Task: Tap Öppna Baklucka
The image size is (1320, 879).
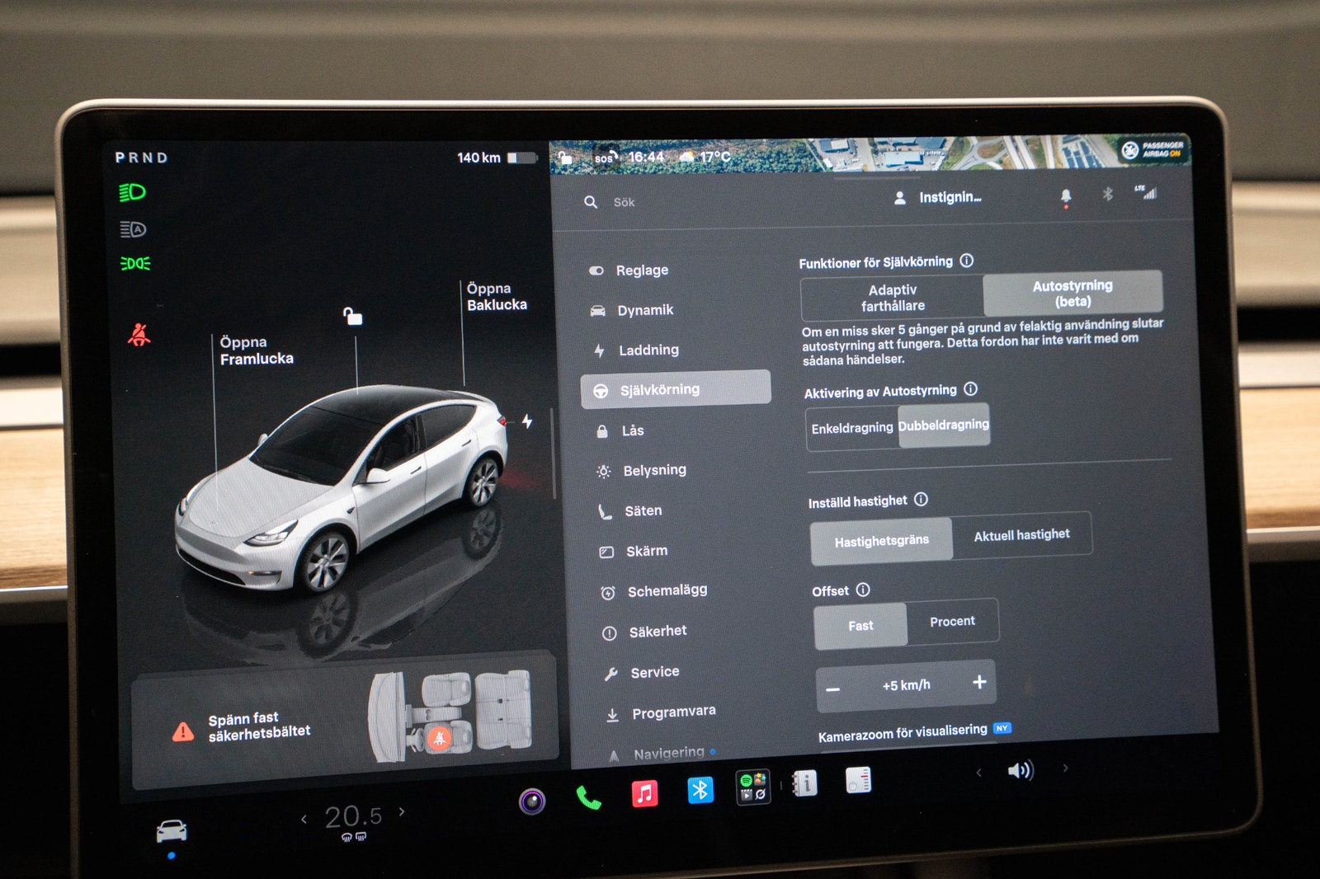Action: (497, 297)
